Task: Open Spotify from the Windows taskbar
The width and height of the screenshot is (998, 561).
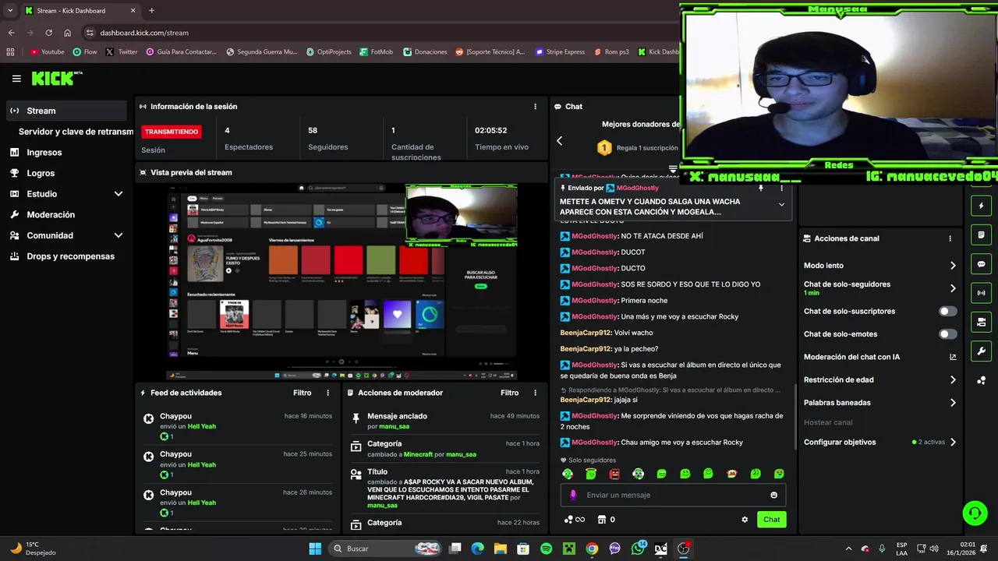Action: pos(546,549)
